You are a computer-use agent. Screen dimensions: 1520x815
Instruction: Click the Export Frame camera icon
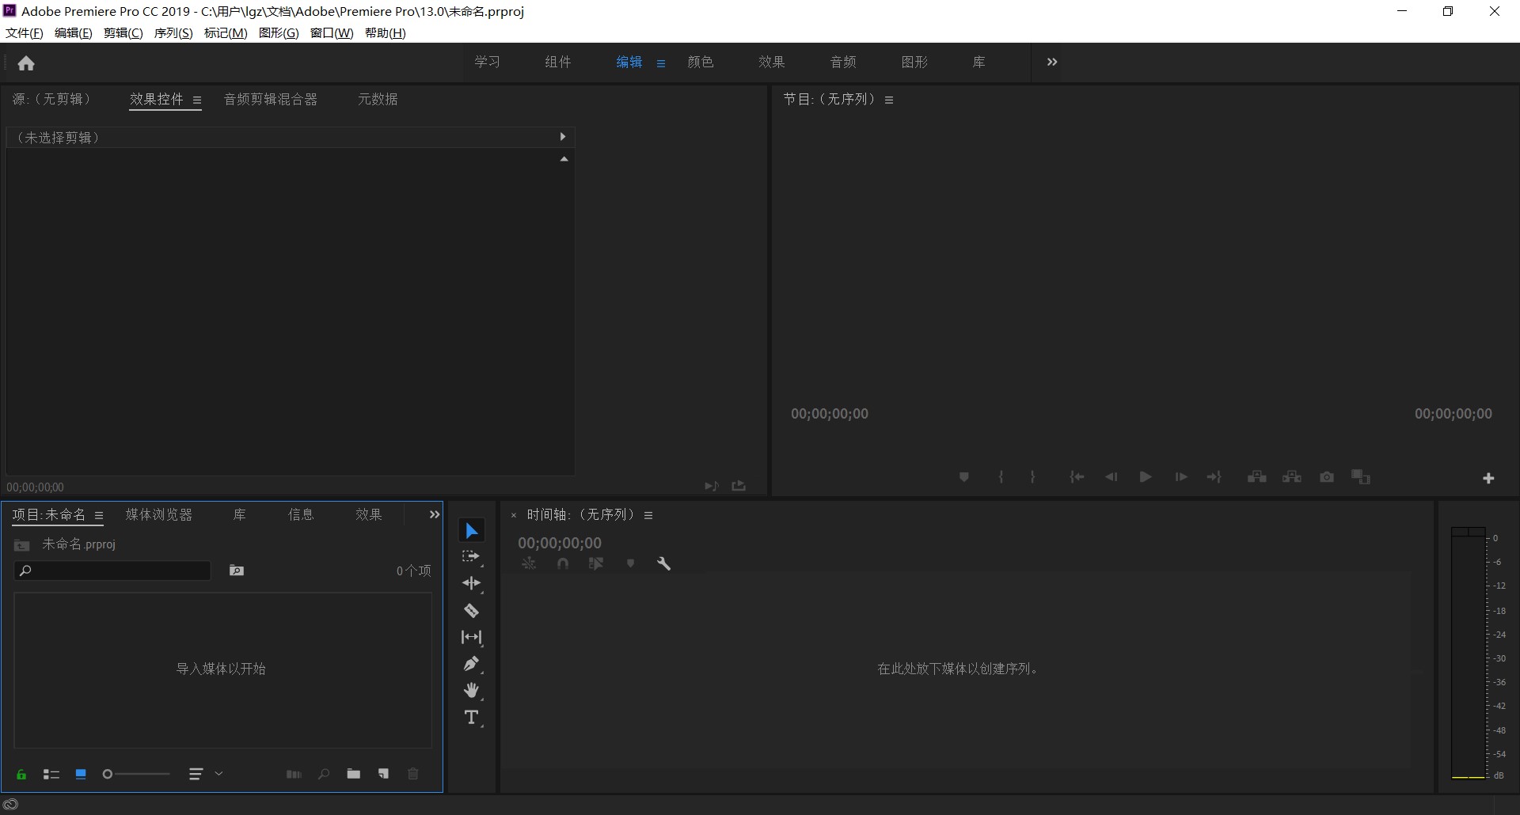(1327, 477)
